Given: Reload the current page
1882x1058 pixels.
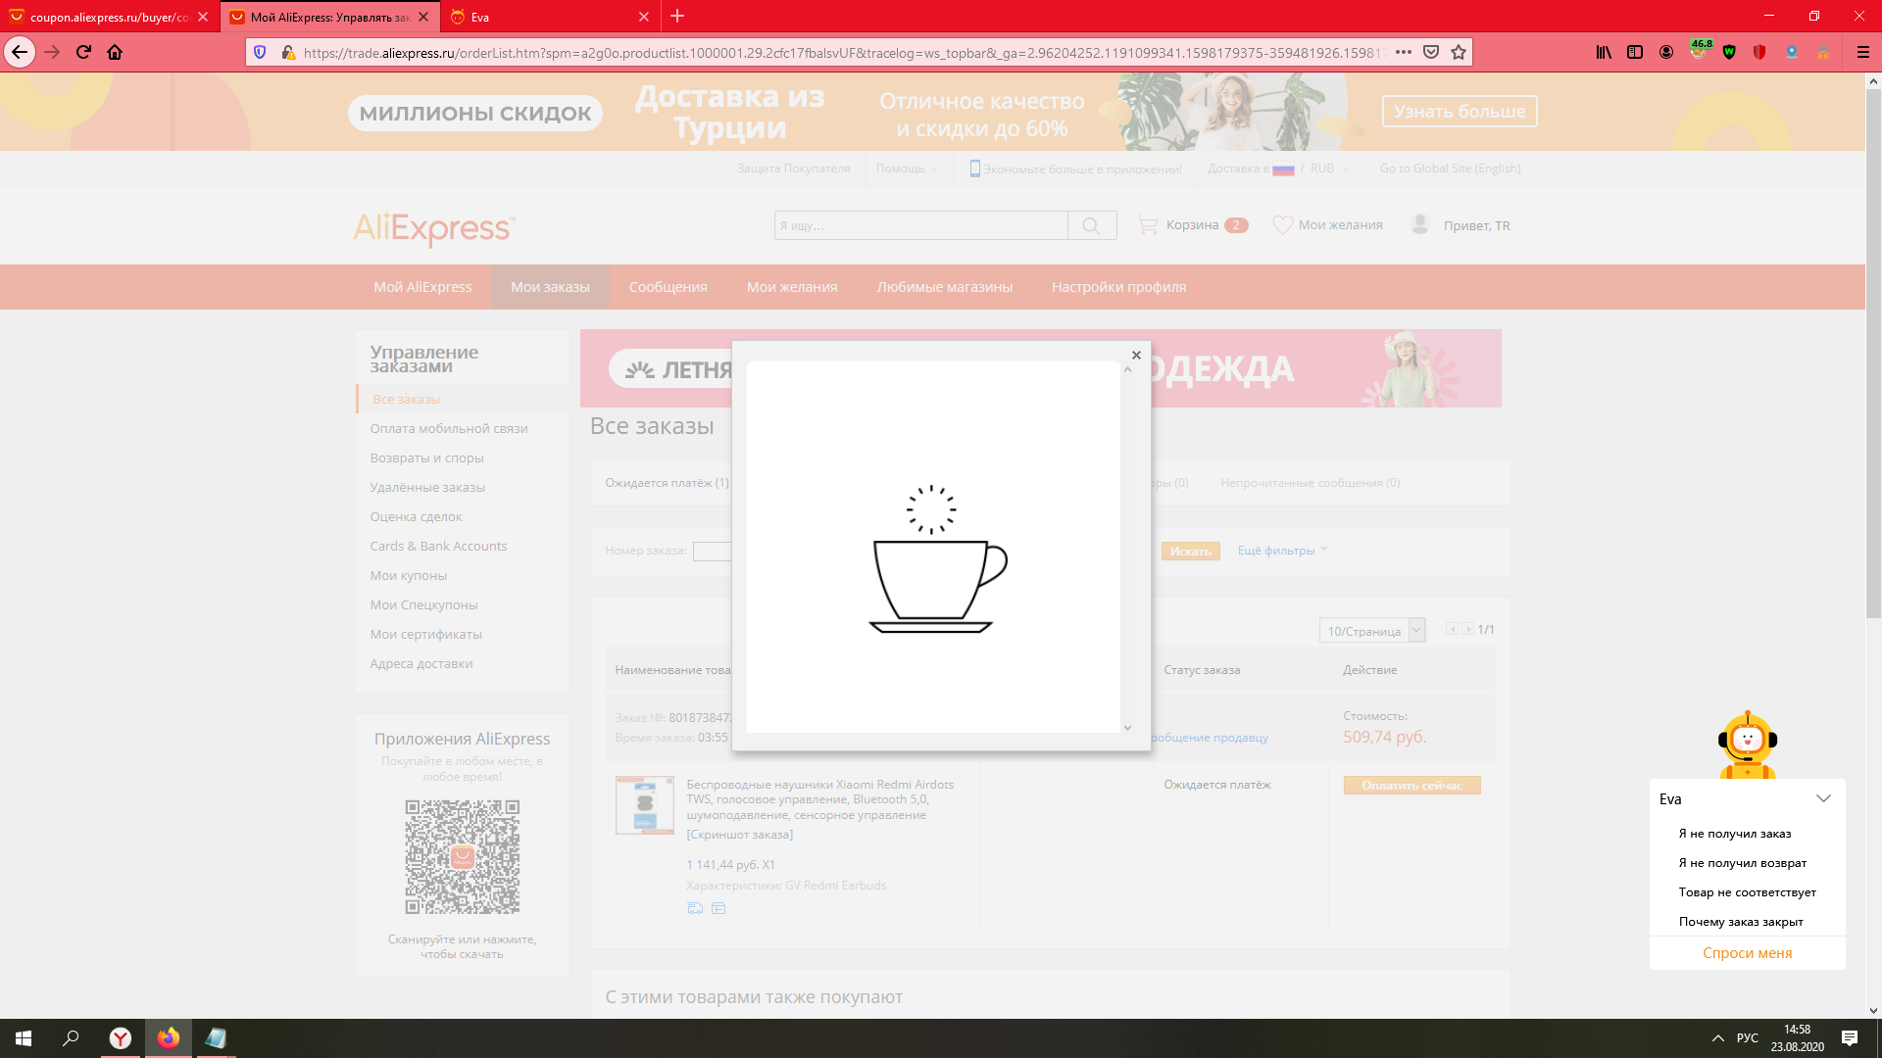Looking at the screenshot, I should point(83,52).
